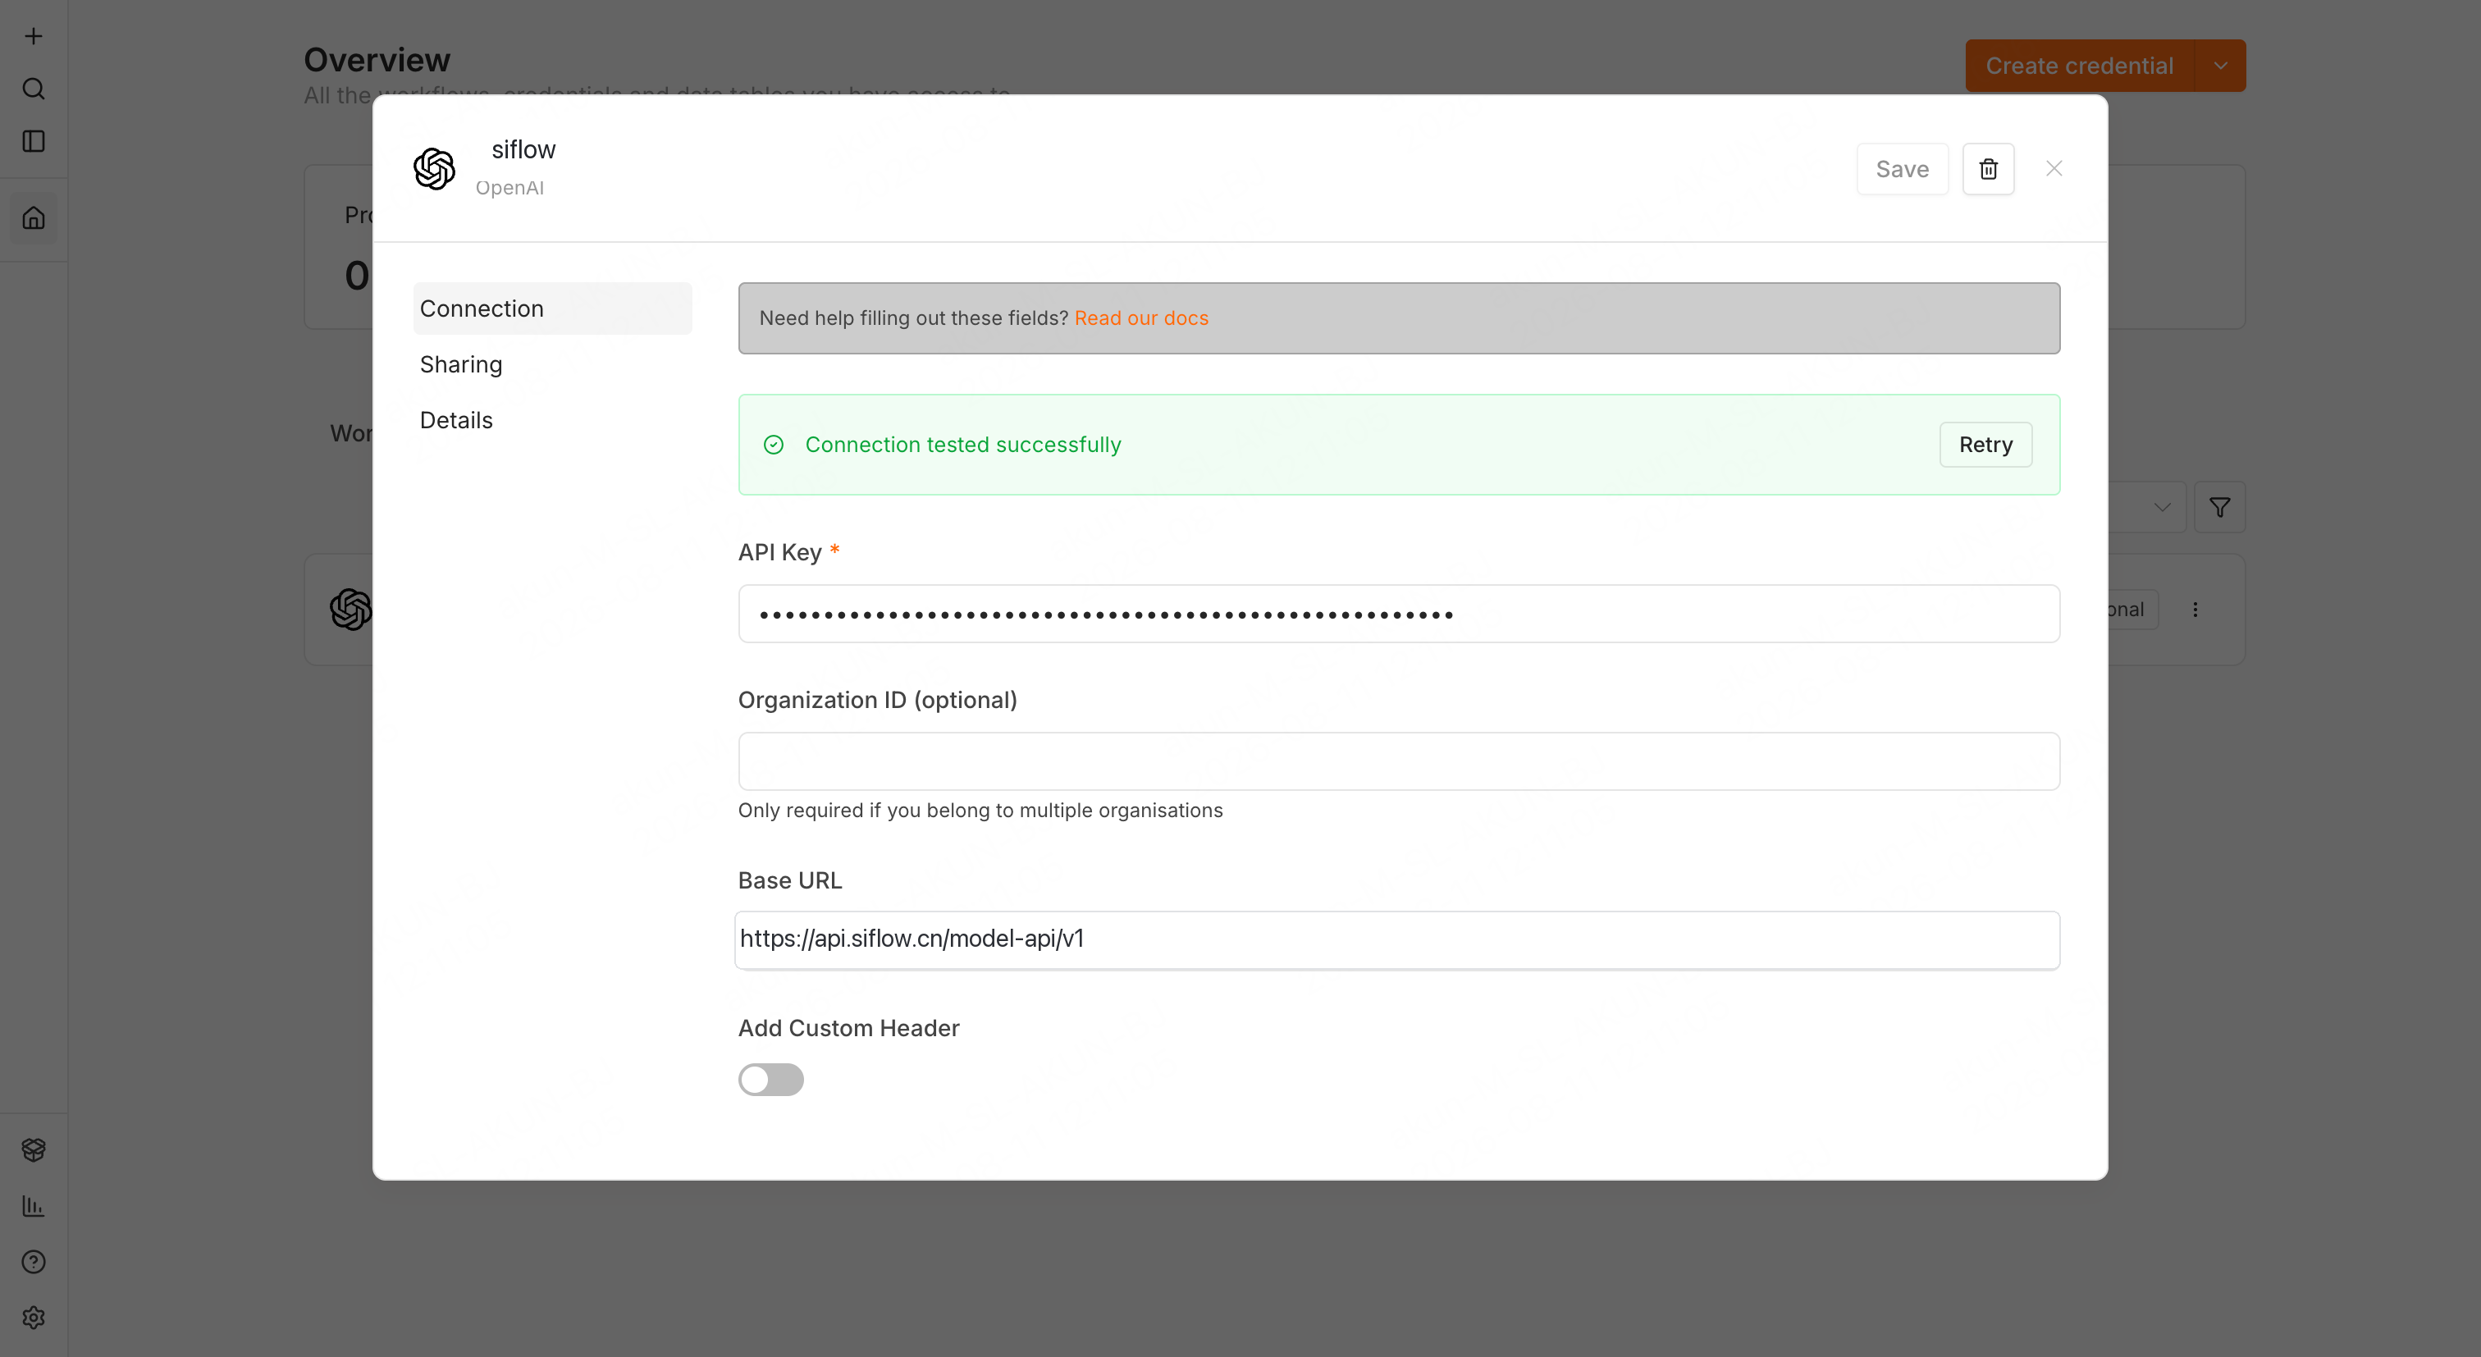The height and width of the screenshot is (1357, 2481).
Task: Open search from the left sidebar
Action: (x=34, y=89)
